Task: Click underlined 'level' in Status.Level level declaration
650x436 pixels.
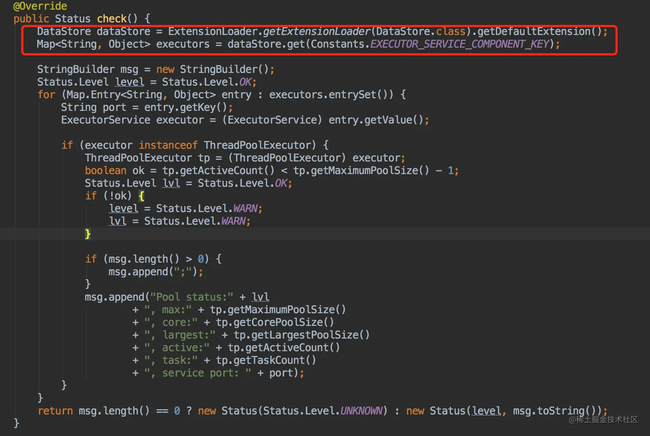Action: tap(129, 82)
